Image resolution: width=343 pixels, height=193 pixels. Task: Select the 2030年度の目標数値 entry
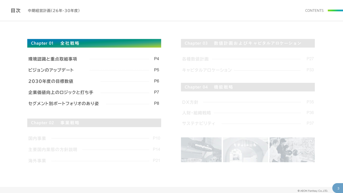coord(51,81)
